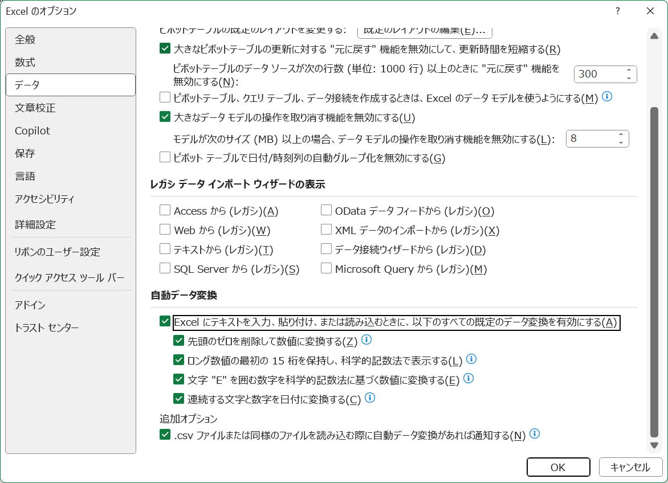
Task: Click the down arrow on the 8 MB spinner
Action: (621, 142)
